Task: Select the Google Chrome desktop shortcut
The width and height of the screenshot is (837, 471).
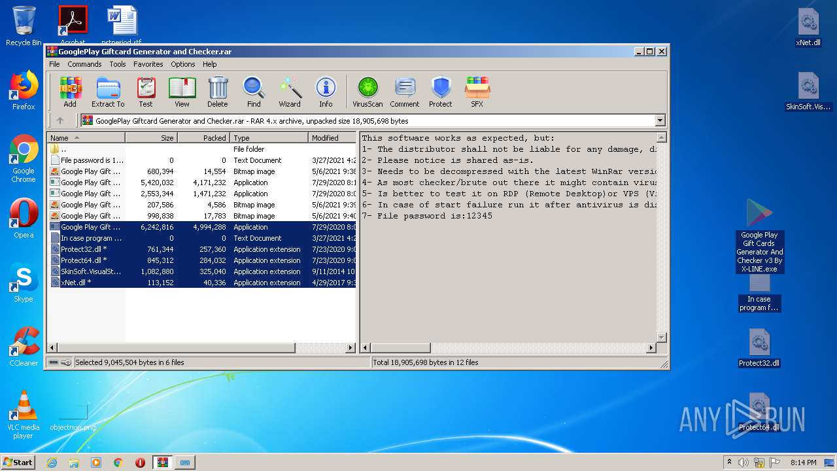Action: 24,159
